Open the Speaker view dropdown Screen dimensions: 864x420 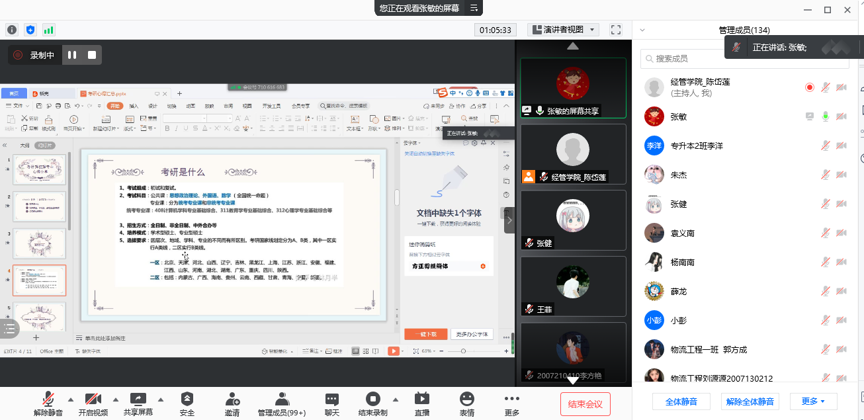(564, 30)
